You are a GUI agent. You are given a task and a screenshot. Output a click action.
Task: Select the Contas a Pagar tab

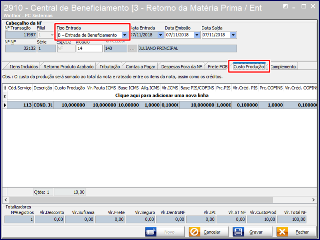point(140,67)
